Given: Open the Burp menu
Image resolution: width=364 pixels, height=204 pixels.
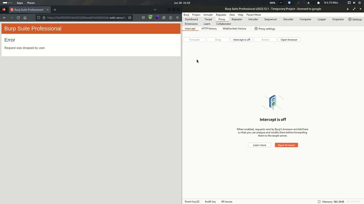Looking at the screenshot, I should coord(186,15).
